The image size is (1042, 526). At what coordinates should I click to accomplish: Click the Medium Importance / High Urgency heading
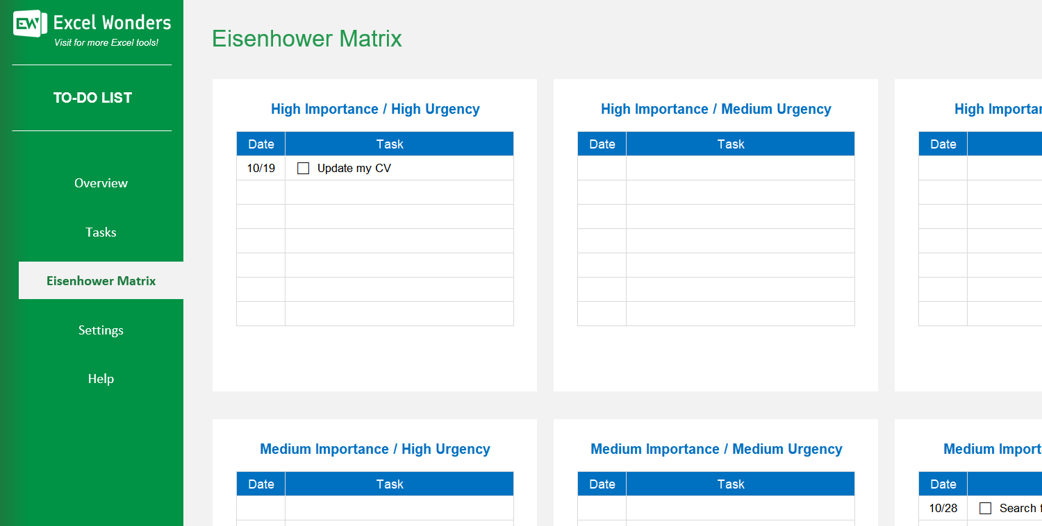pos(375,449)
